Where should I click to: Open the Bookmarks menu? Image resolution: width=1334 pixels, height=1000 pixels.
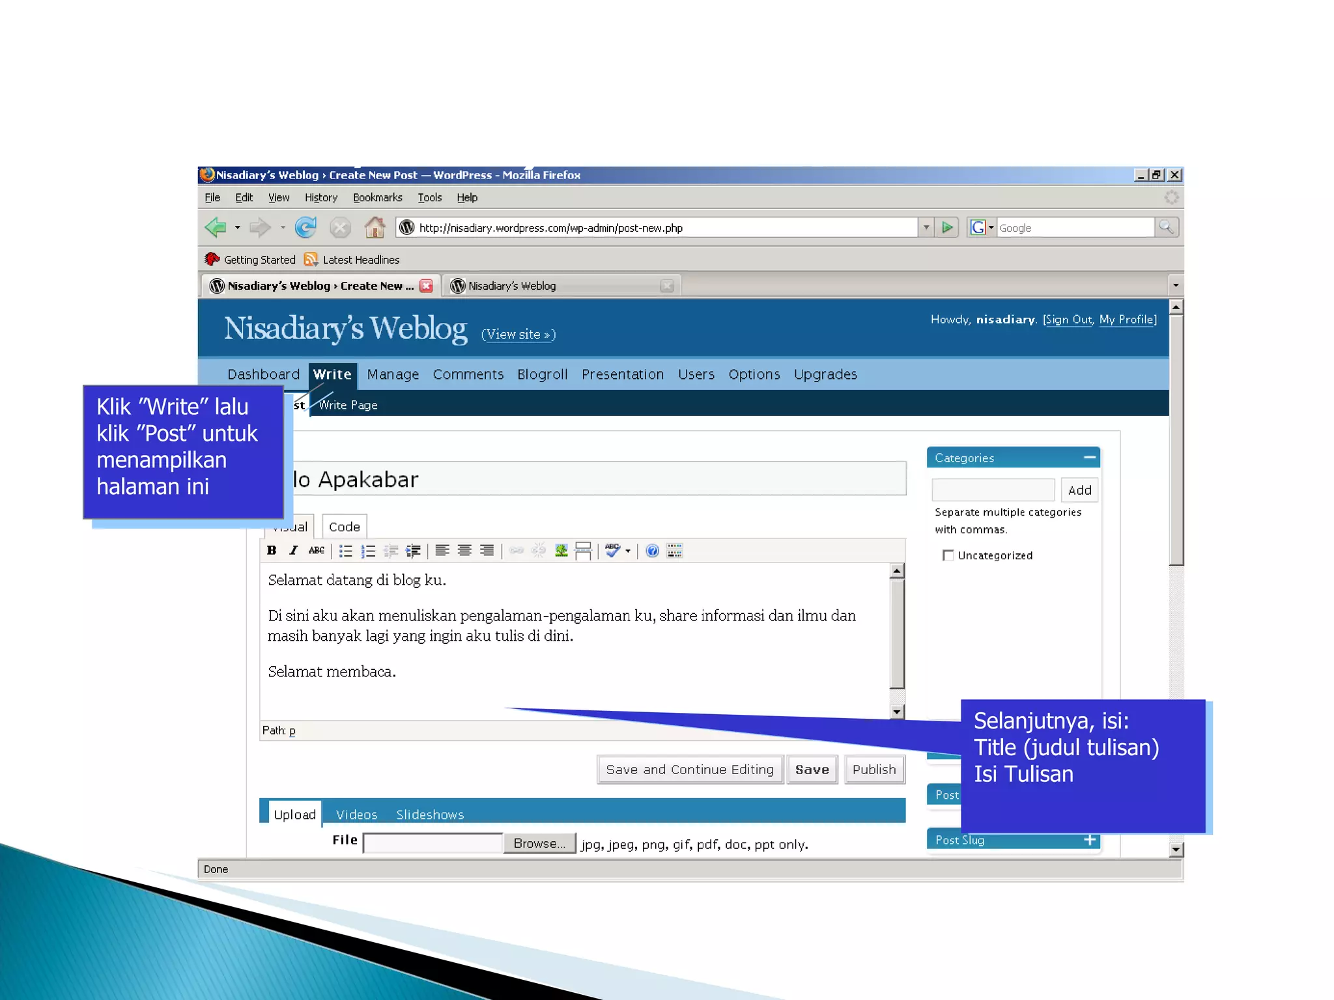[x=377, y=197]
